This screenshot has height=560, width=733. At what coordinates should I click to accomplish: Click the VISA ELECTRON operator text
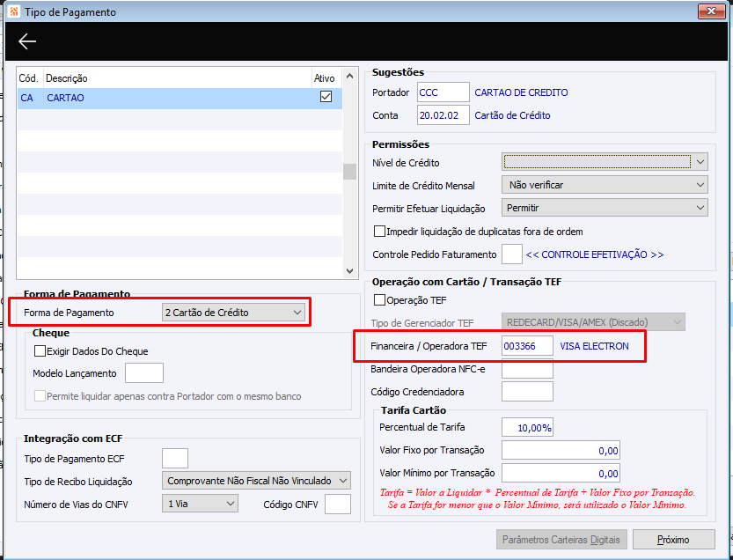(x=594, y=346)
